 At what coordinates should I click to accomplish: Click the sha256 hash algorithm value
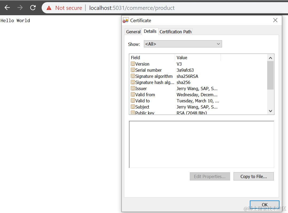pyautogui.click(x=183, y=82)
